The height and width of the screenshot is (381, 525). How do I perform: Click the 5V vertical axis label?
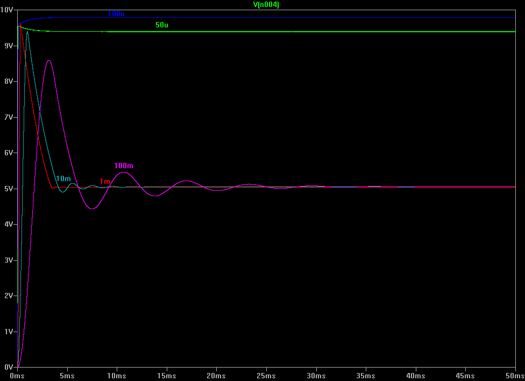[x=9, y=189]
